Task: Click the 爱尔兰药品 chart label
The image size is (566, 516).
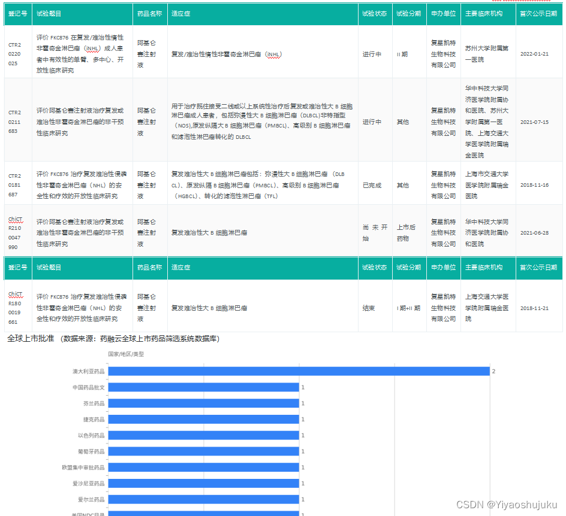Action: pyautogui.click(x=91, y=499)
